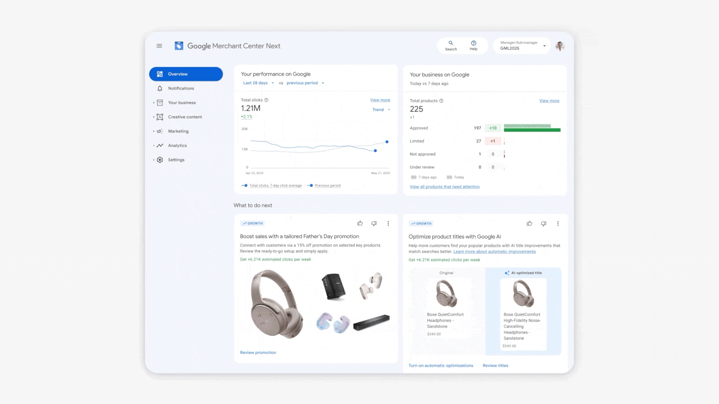Open the three-dot menu on the promotion card
The width and height of the screenshot is (719, 404).
pyautogui.click(x=388, y=223)
